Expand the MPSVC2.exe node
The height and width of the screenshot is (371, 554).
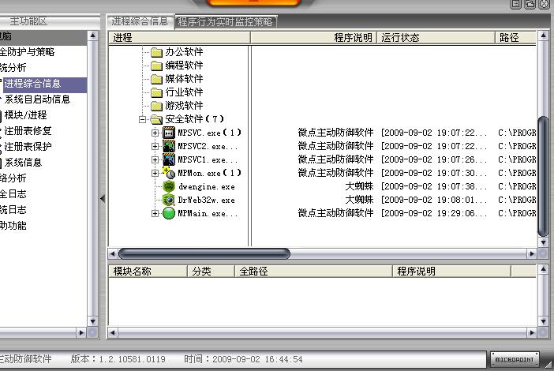(x=155, y=146)
